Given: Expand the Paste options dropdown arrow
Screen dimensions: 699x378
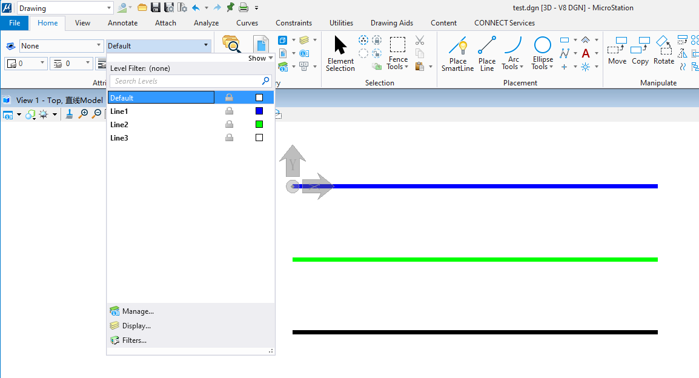Looking at the screenshot, I should pyautogui.click(x=431, y=67).
